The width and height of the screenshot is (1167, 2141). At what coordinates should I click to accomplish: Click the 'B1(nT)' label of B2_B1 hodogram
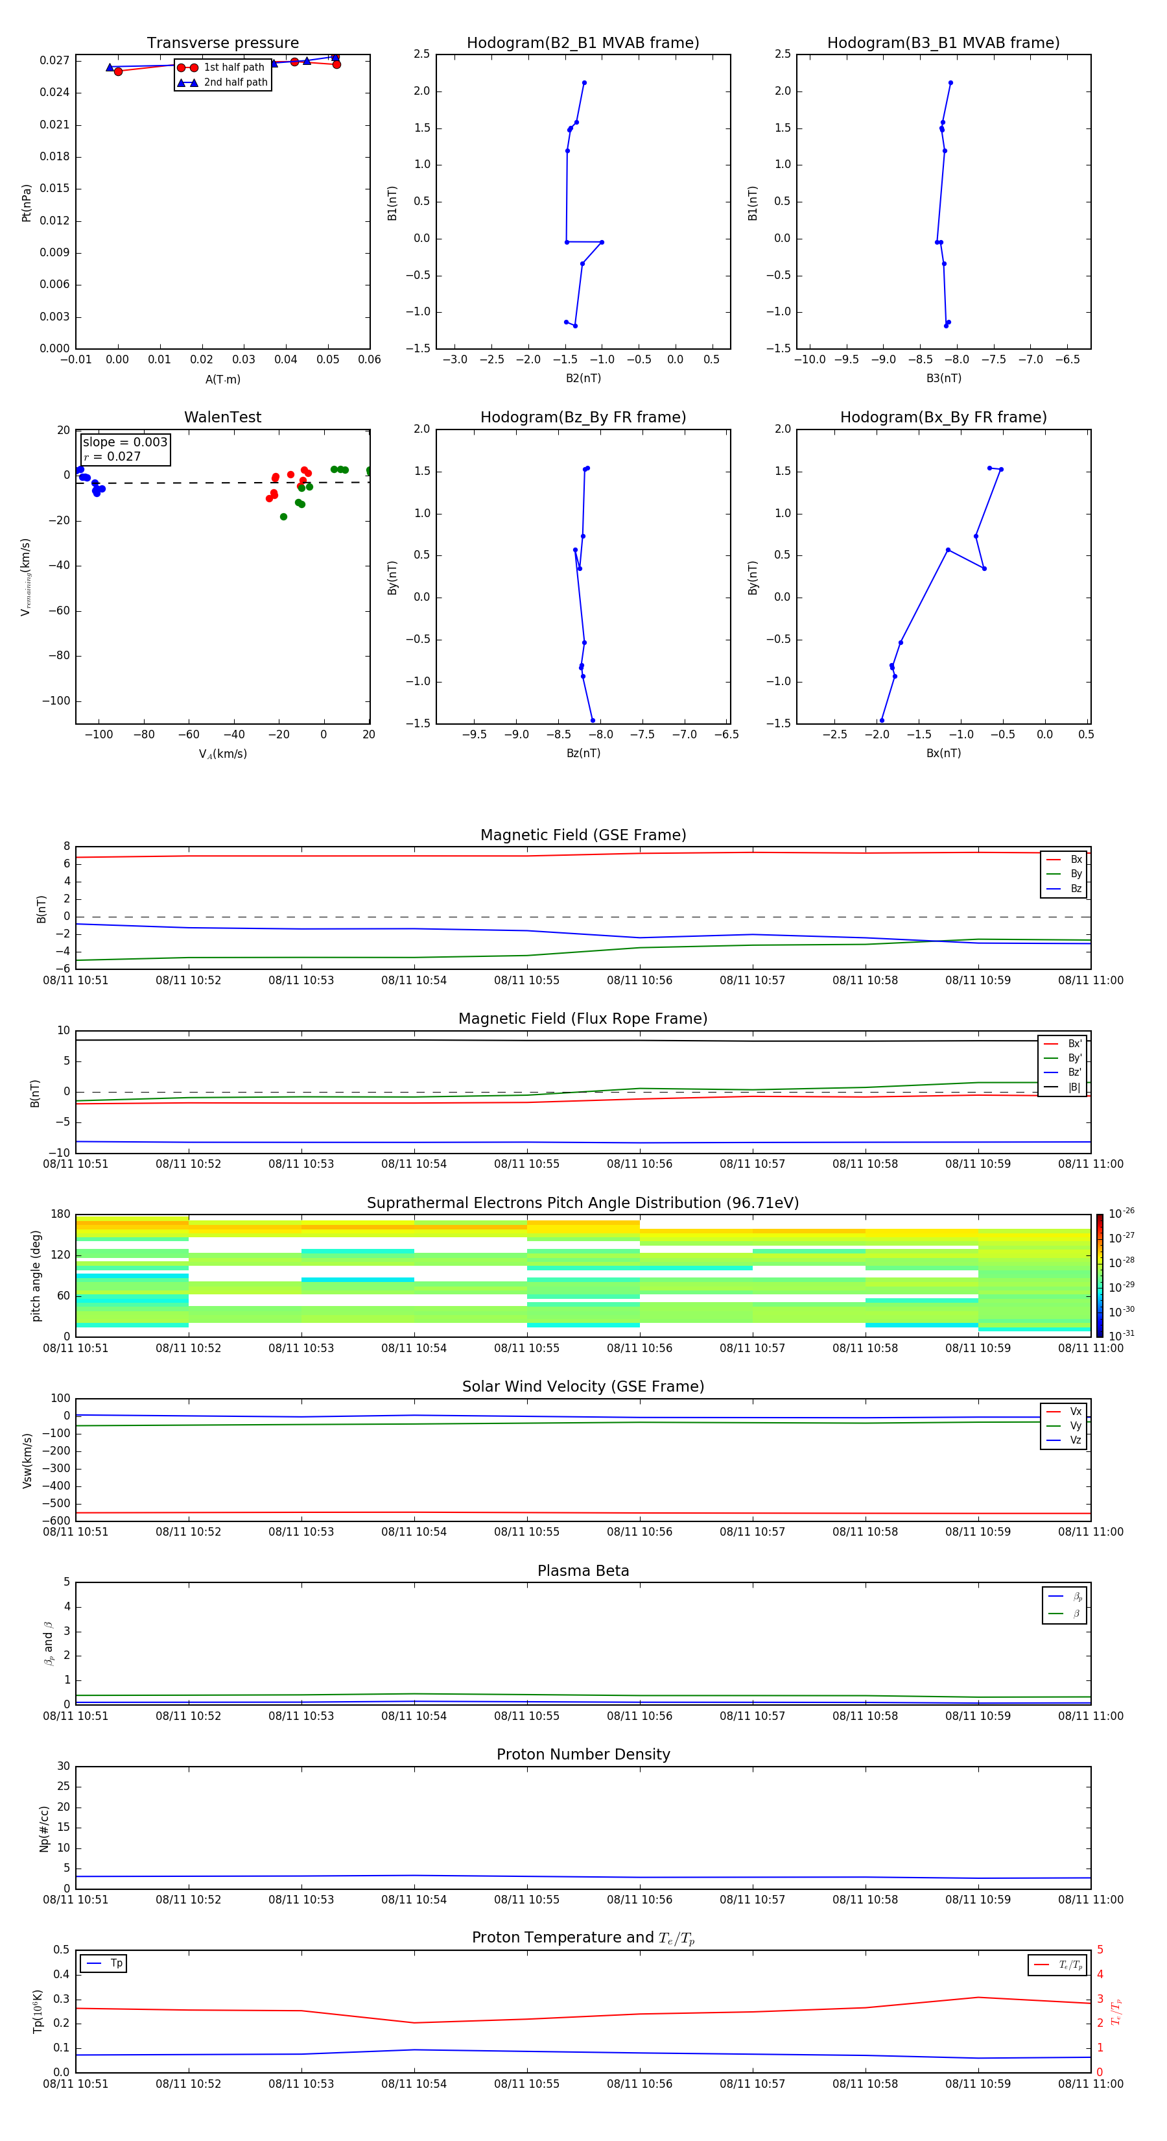pos(392,203)
